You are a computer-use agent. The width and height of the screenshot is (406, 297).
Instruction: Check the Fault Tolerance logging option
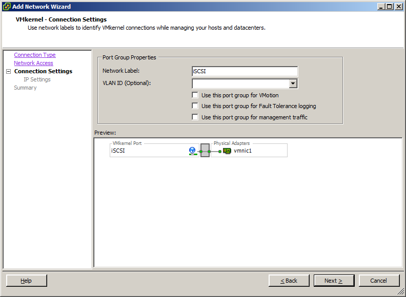click(195, 106)
